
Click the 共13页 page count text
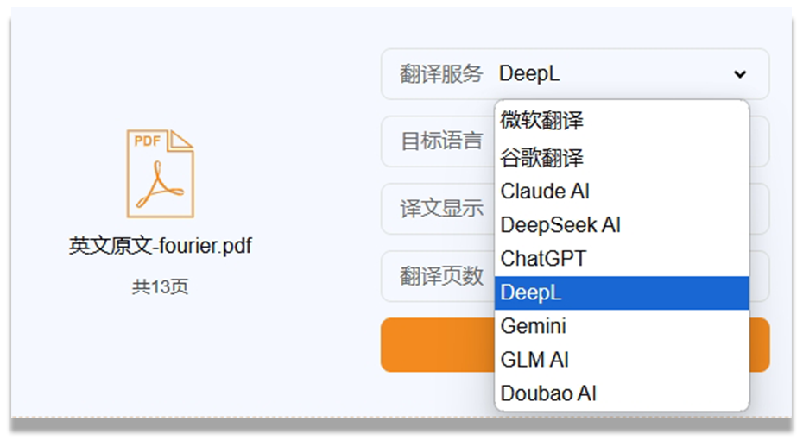[161, 286]
